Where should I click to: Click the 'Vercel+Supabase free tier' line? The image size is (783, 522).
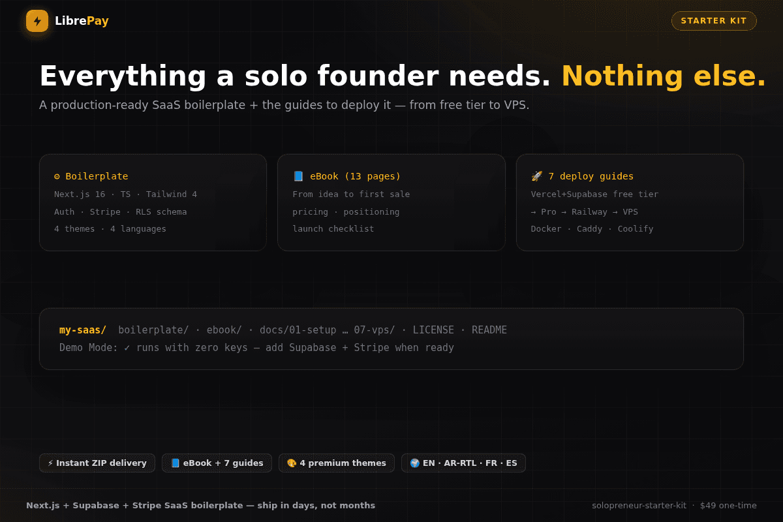coord(594,194)
